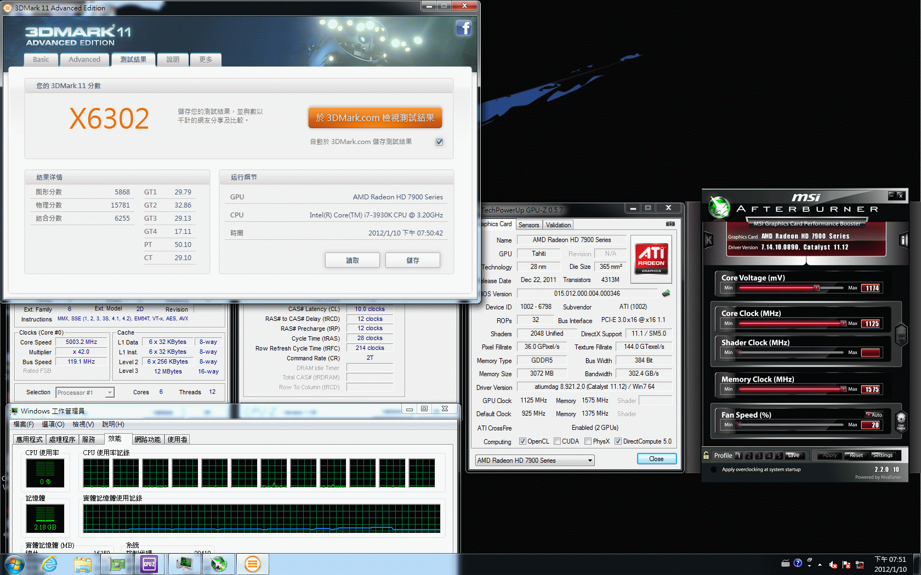The image size is (921, 575).
Task: Click the Core Voltage 1174 value field
Action: (x=871, y=288)
